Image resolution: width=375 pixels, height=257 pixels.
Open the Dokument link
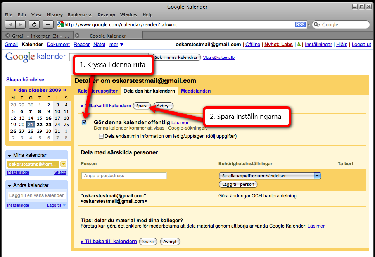tap(58, 45)
